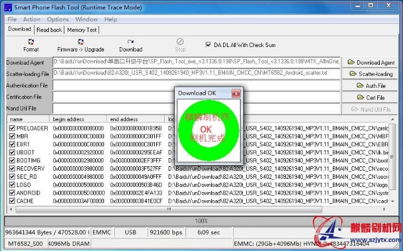Click the Format toolbar icon
This screenshot has height=251, width=403.
(31, 42)
